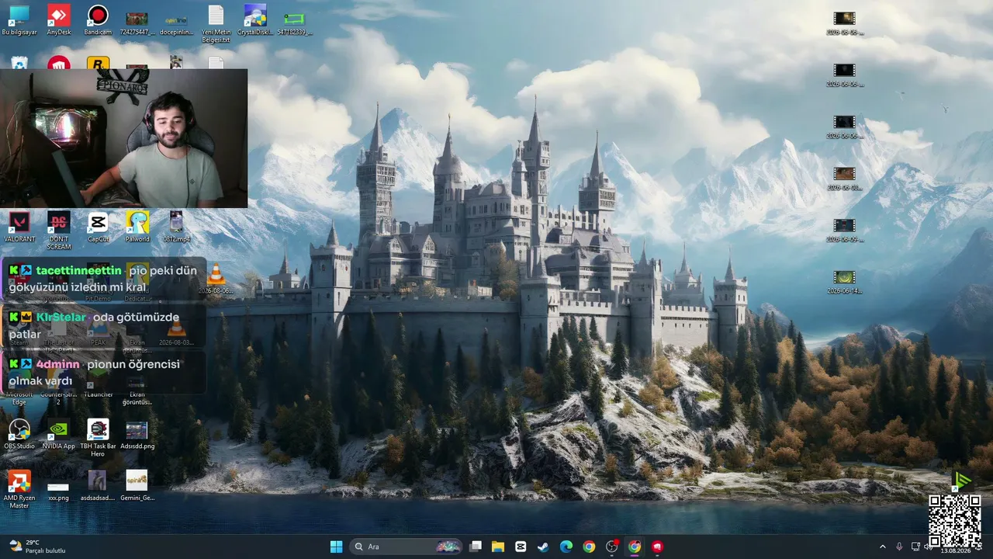This screenshot has width=993, height=559.
Task: Open the Windows Start menu
Action: [x=336, y=547]
